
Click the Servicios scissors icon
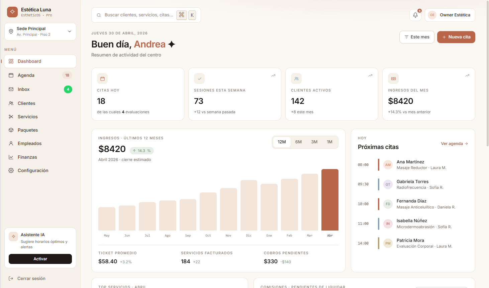11,117
